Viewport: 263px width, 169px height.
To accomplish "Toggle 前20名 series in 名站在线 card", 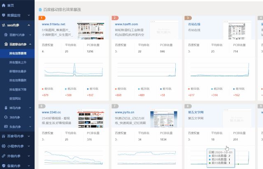I will point(217,89).
